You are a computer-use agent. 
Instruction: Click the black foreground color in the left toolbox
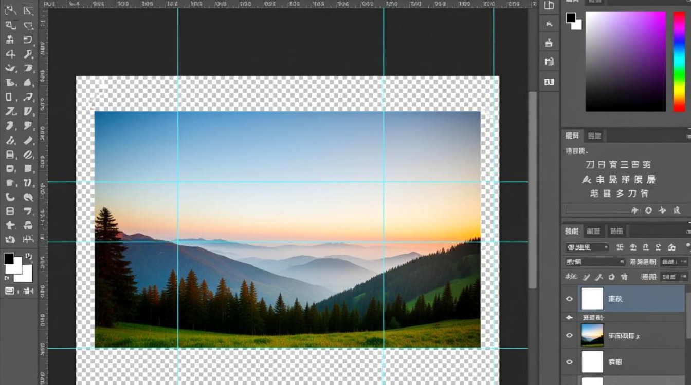pyautogui.click(x=9, y=258)
